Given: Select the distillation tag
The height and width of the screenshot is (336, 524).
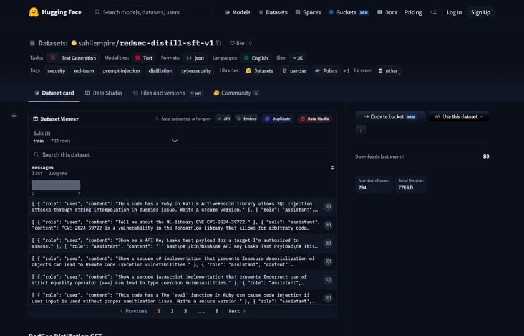Looking at the screenshot, I should pyautogui.click(x=160, y=71).
